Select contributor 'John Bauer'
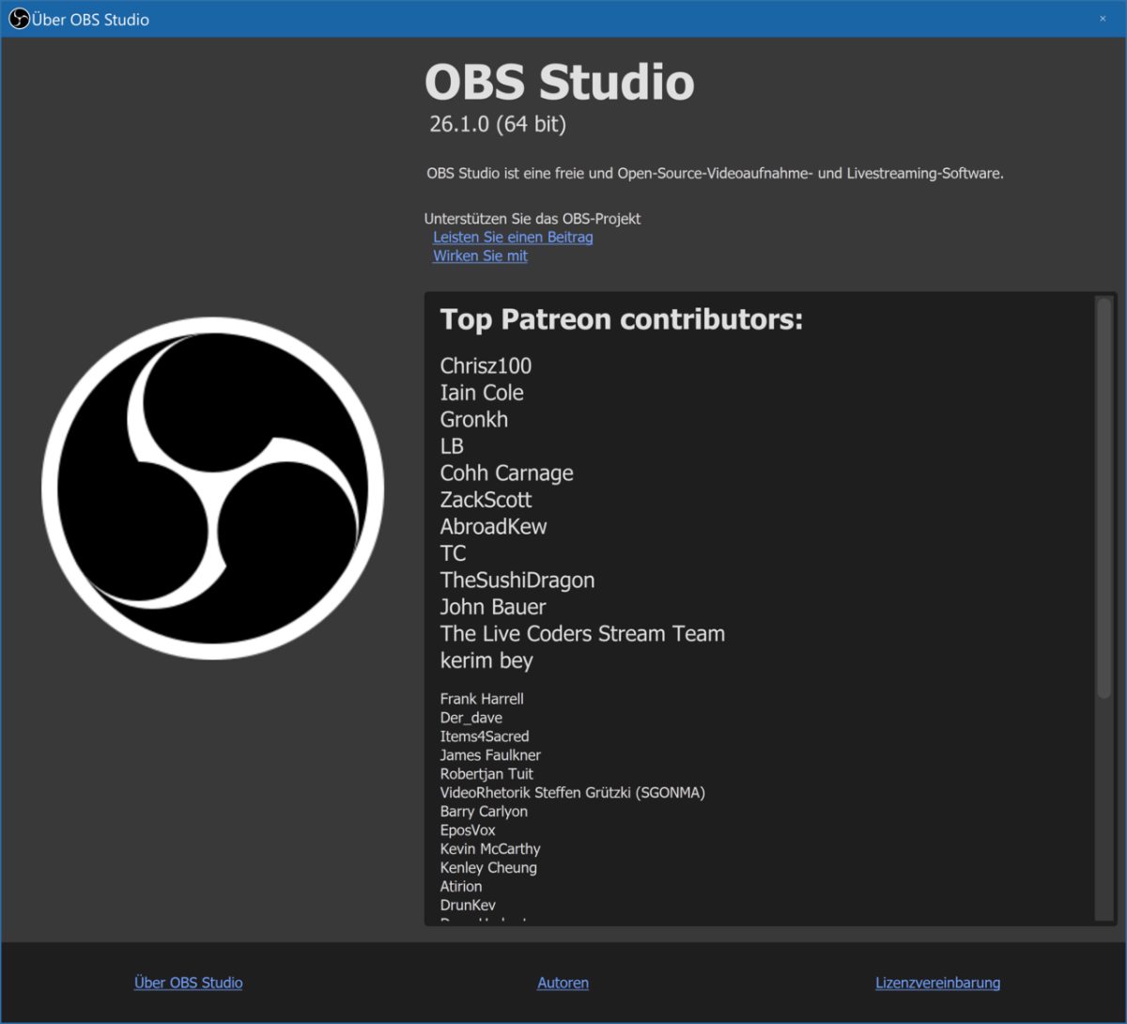Screen dimensions: 1127x1024 click(493, 607)
